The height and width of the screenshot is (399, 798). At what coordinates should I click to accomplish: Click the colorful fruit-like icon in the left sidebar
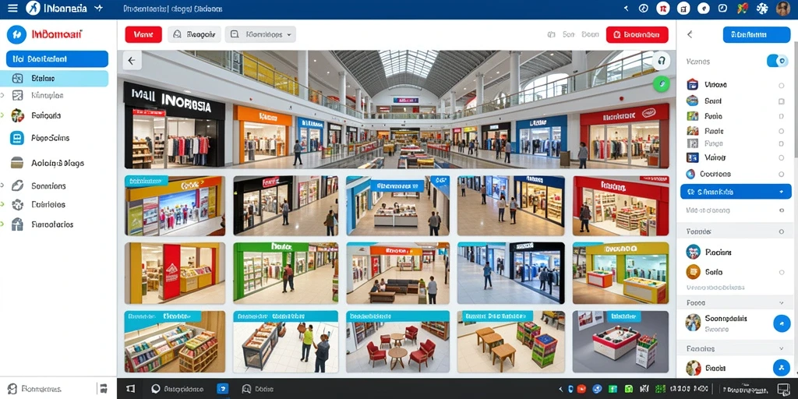(x=17, y=115)
